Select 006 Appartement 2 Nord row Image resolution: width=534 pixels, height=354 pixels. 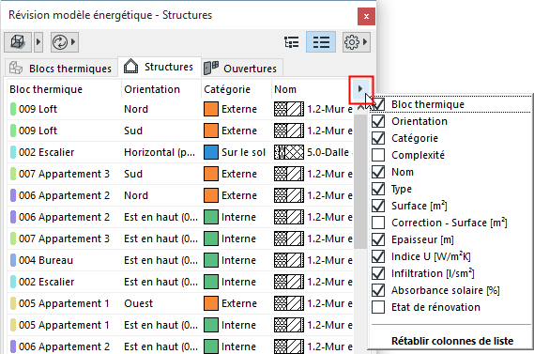180,195
